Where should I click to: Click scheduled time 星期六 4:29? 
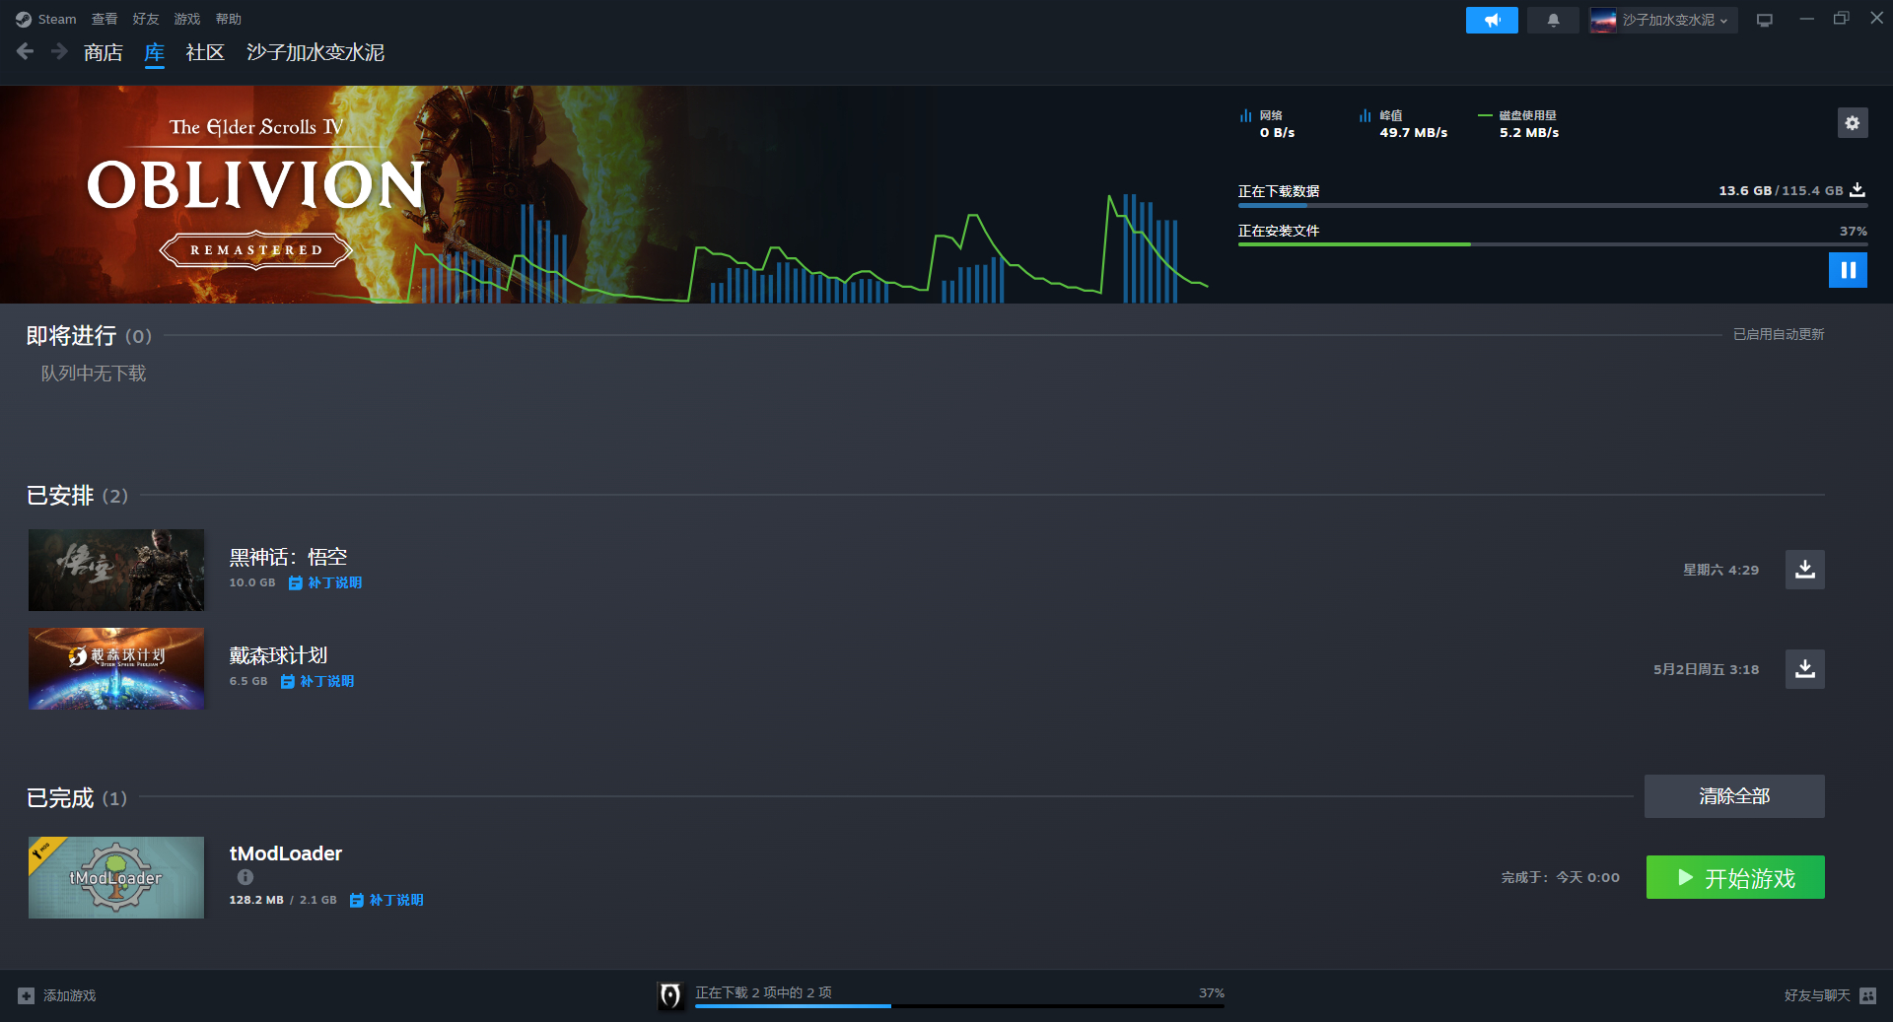[x=1720, y=571]
